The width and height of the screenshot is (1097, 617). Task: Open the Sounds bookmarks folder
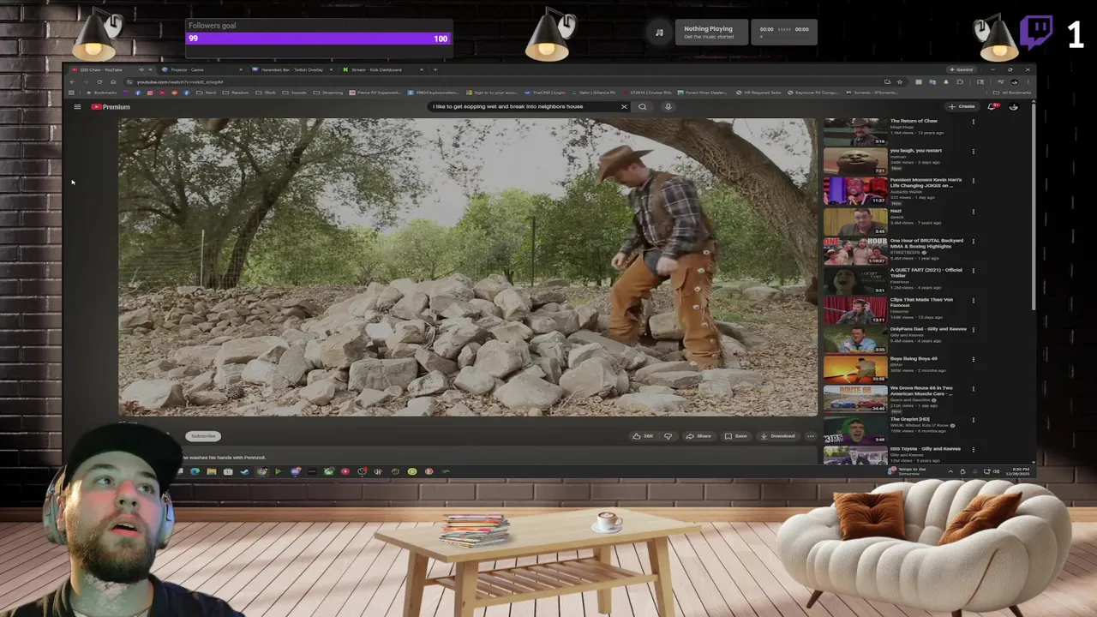pyautogui.click(x=295, y=93)
